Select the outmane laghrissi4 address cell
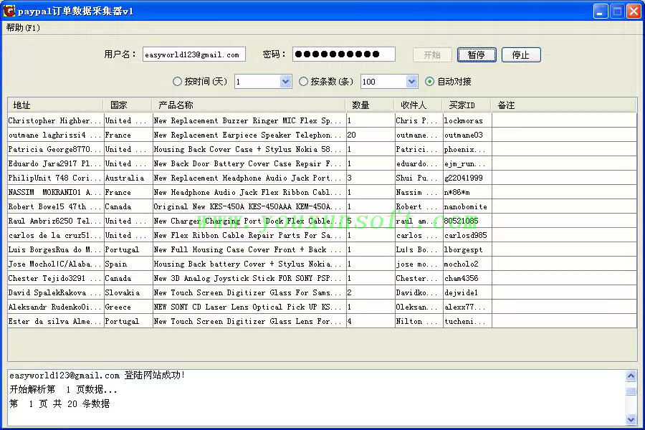645x430 pixels. pos(55,135)
